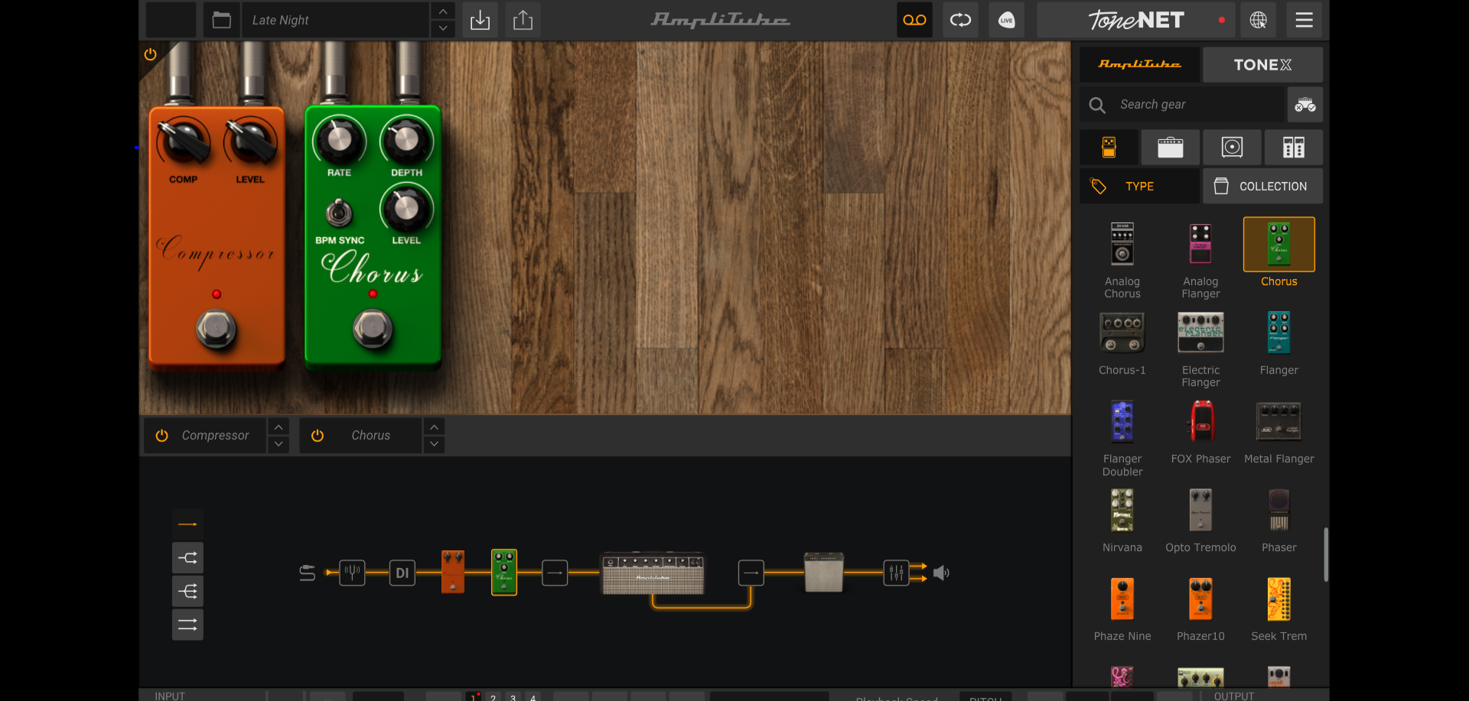Select the green chorus pedal in chain
This screenshot has height=701, width=1469.
click(x=503, y=572)
